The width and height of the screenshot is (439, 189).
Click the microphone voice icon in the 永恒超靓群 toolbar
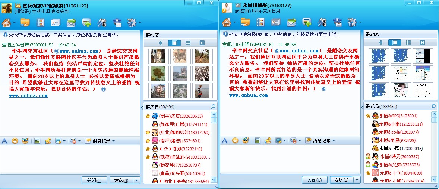coord(322,23)
